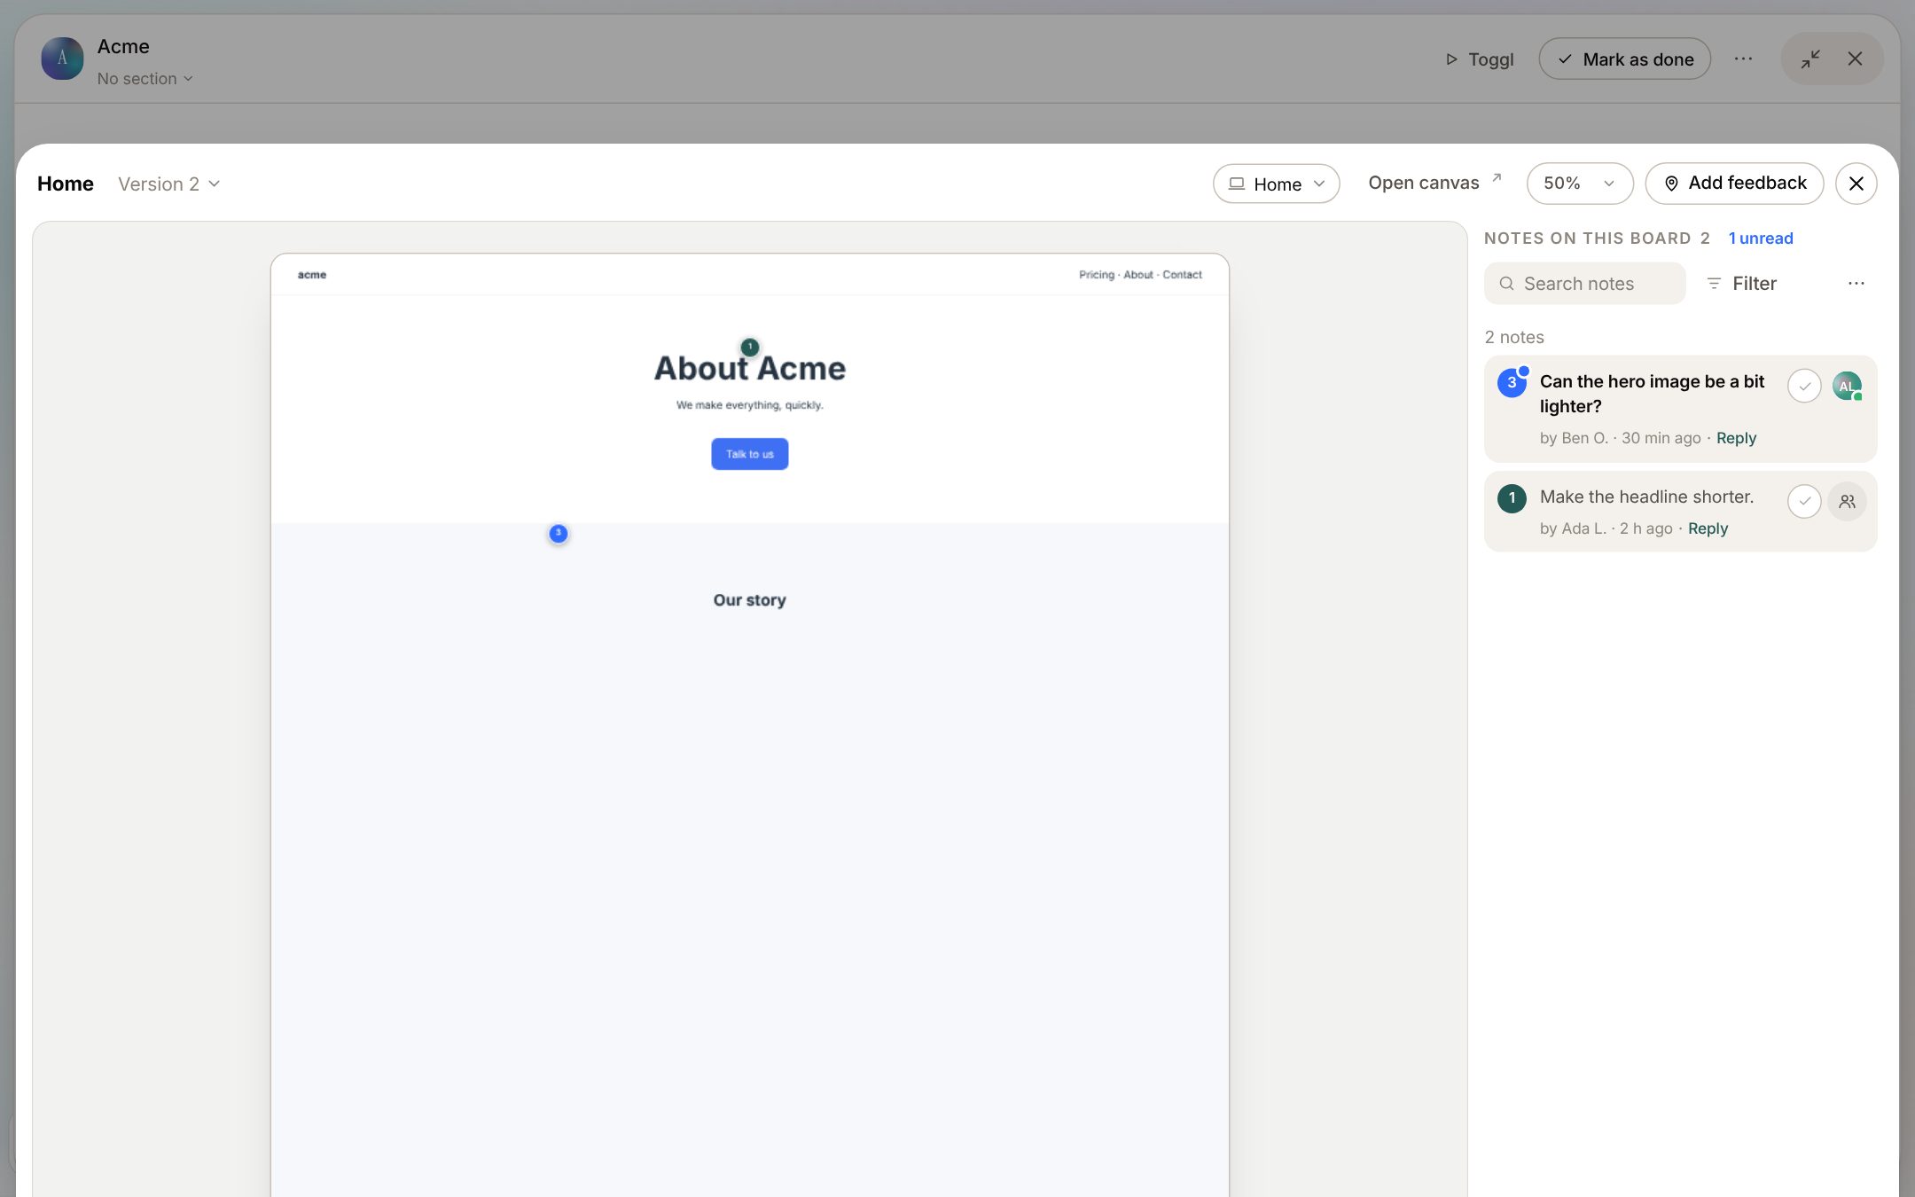Image resolution: width=1915 pixels, height=1197 pixels.
Task: Select note number 1 badge
Action: coord(1512,498)
